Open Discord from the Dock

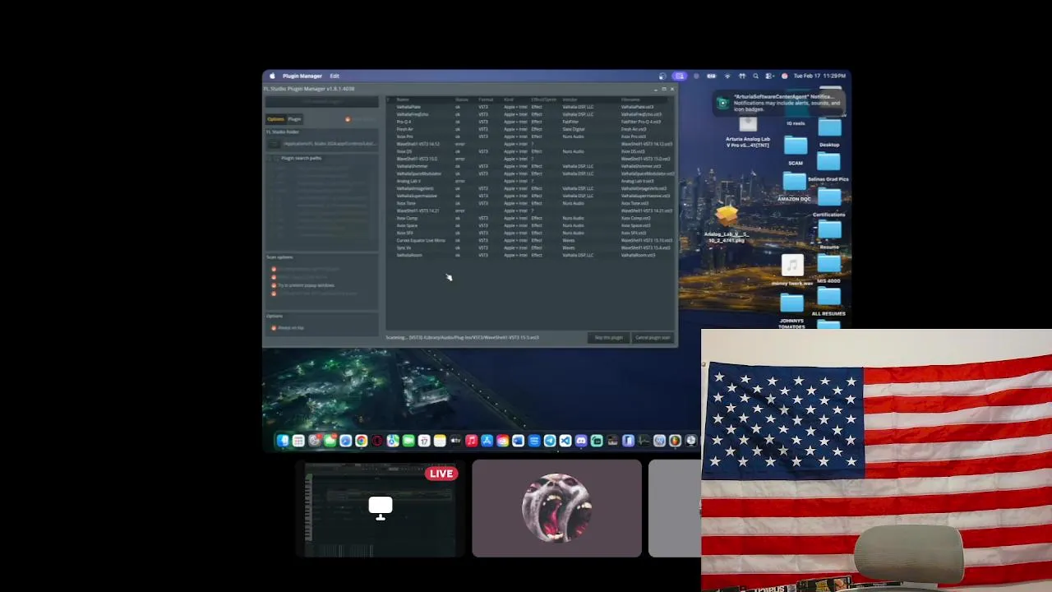581,441
